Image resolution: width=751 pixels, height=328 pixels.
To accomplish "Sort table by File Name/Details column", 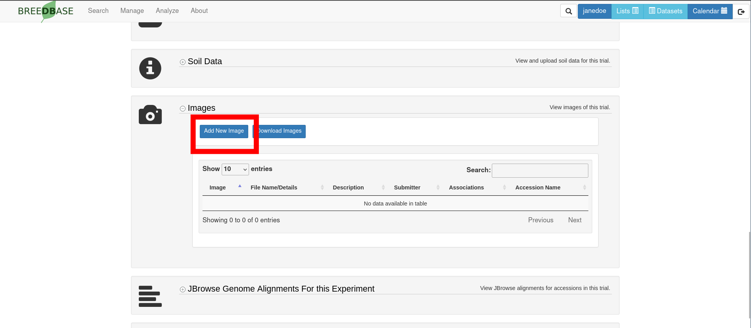I will [x=274, y=187].
